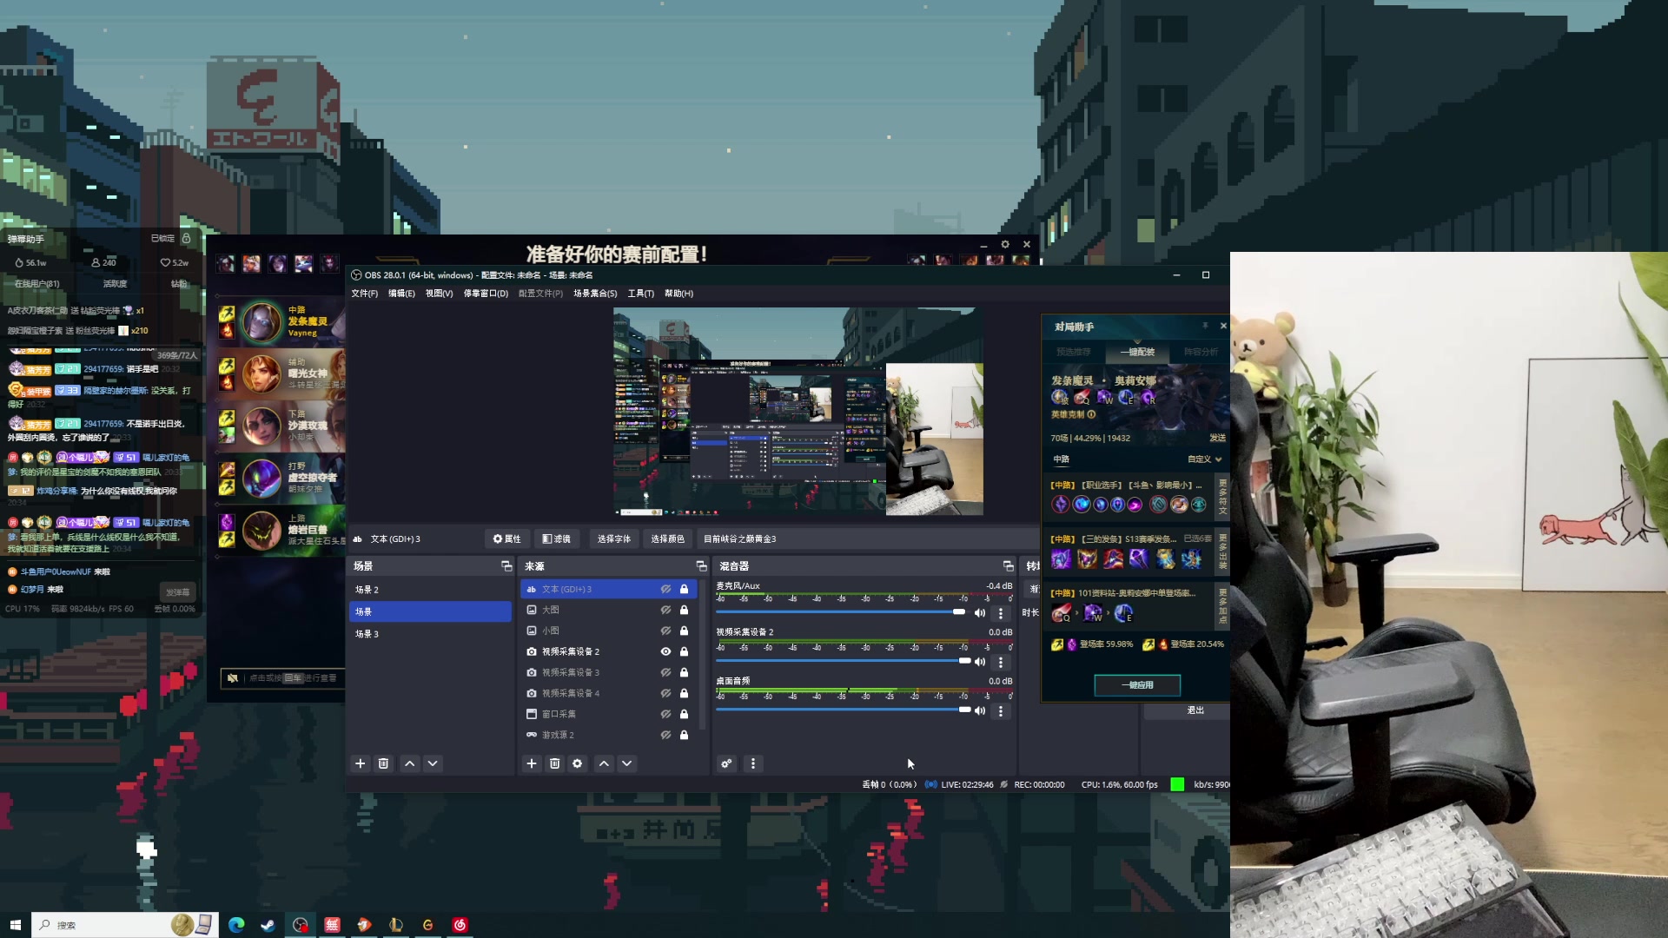The height and width of the screenshot is (938, 1668).
Task: Delete selected scene with the trash icon
Action: pyautogui.click(x=383, y=763)
